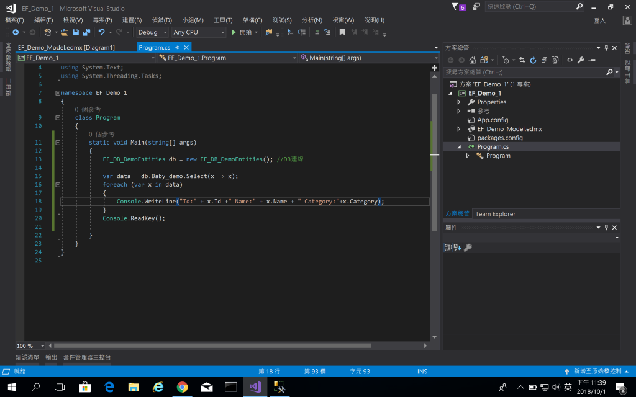The image size is (636, 397).
Task: Switch to EF_Demo_Model.edmx [Diagram1] tab
Action: coord(66,47)
